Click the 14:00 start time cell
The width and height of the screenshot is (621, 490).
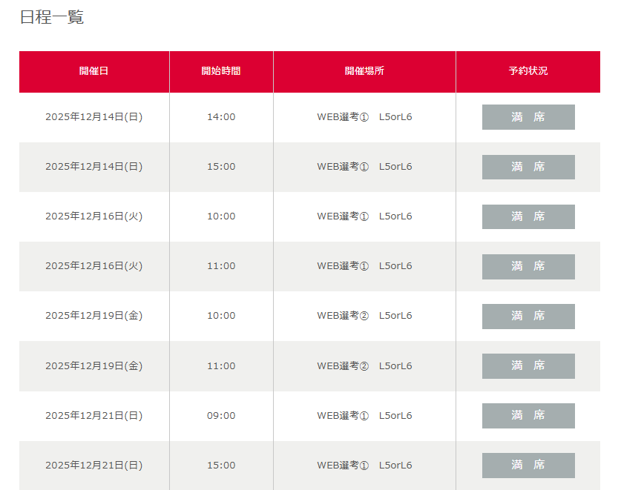(221, 117)
